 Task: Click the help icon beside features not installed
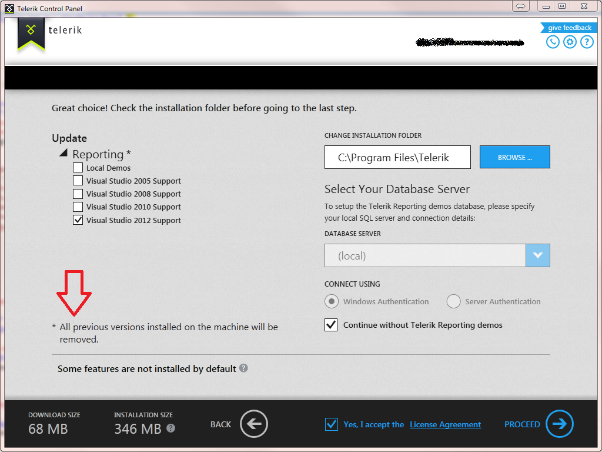pyautogui.click(x=243, y=368)
